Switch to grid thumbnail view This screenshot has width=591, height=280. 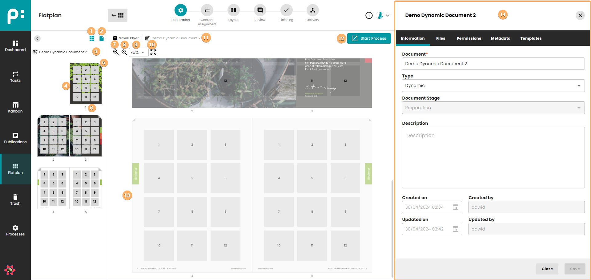tap(92, 38)
